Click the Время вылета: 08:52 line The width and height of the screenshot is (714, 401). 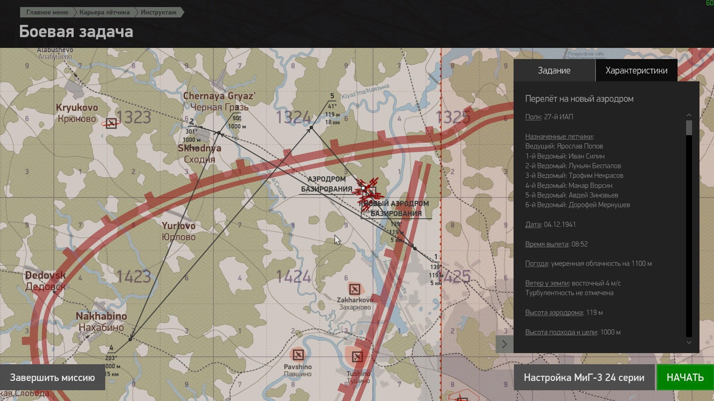(556, 244)
